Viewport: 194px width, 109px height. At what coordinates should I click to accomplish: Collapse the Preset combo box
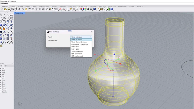81,37
